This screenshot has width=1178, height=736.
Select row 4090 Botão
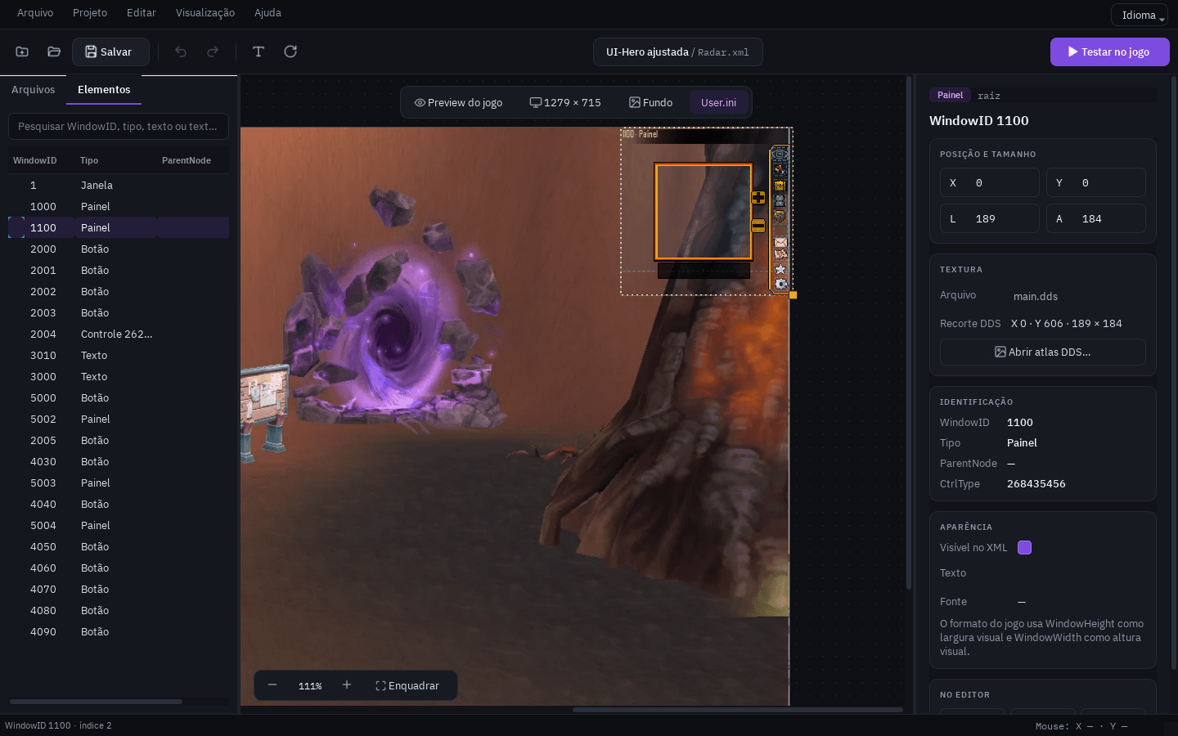tap(119, 632)
